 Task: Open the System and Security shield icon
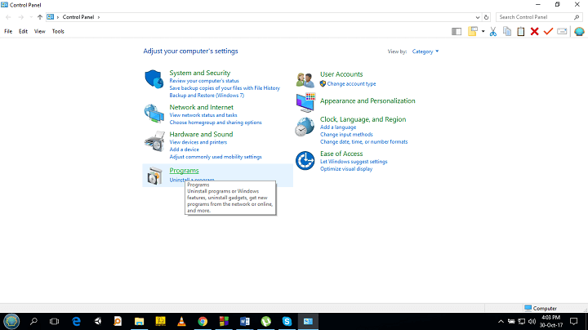coord(154,80)
